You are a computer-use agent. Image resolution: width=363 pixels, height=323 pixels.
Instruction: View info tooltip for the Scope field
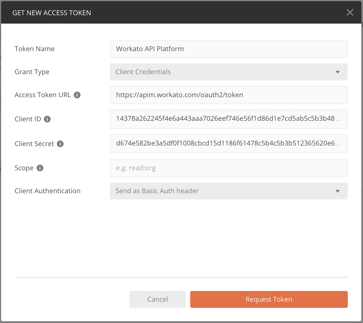point(40,168)
